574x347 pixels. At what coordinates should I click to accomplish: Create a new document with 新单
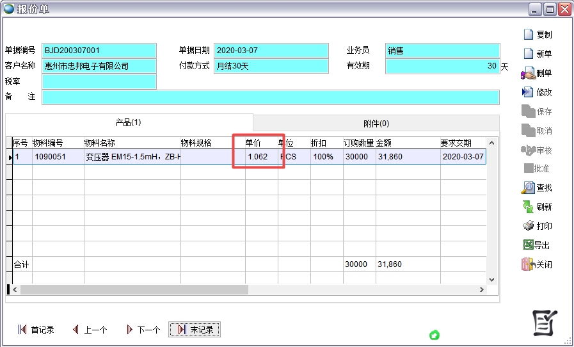click(529, 54)
